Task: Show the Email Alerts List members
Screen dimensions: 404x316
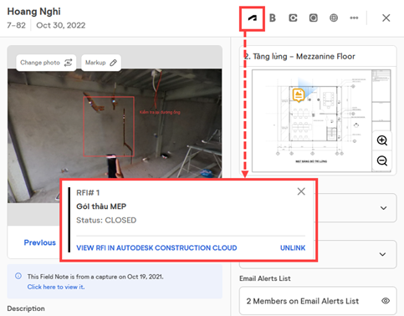Action: (x=386, y=301)
